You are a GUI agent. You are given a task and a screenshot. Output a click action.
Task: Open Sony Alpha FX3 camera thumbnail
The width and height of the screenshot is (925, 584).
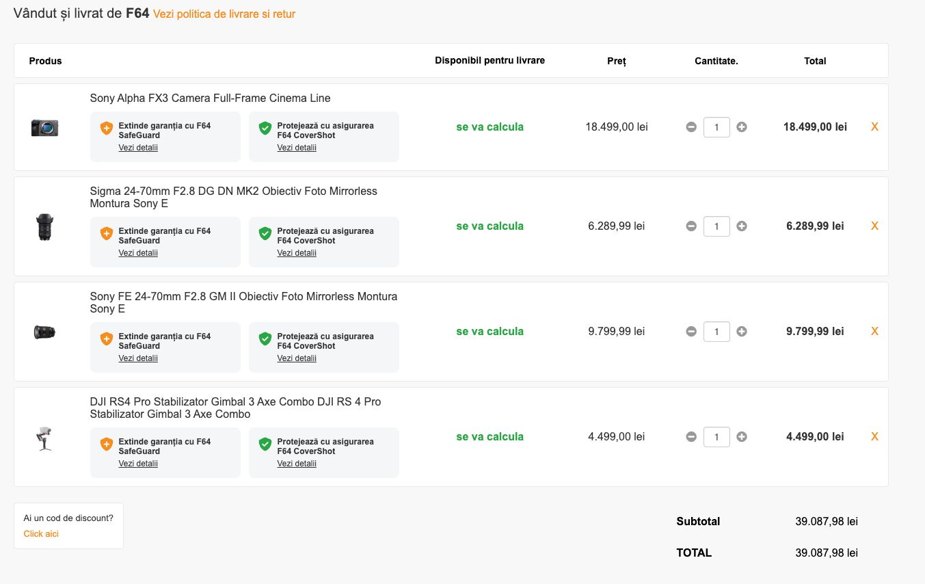[x=44, y=128]
